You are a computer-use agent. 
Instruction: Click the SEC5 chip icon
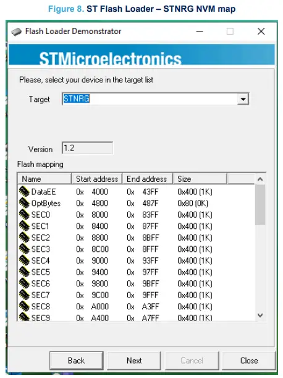tap(24, 272)
